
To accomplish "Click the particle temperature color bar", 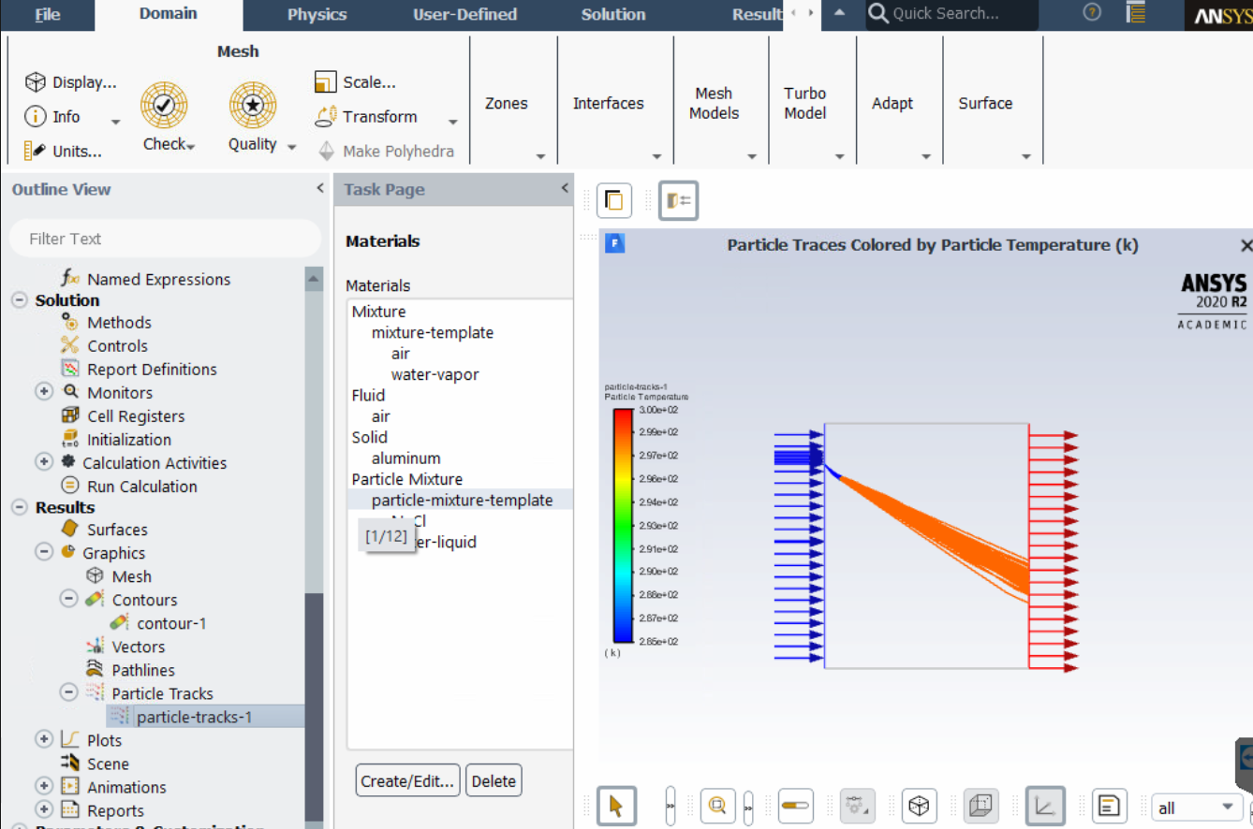I will (x=623, y=525).
